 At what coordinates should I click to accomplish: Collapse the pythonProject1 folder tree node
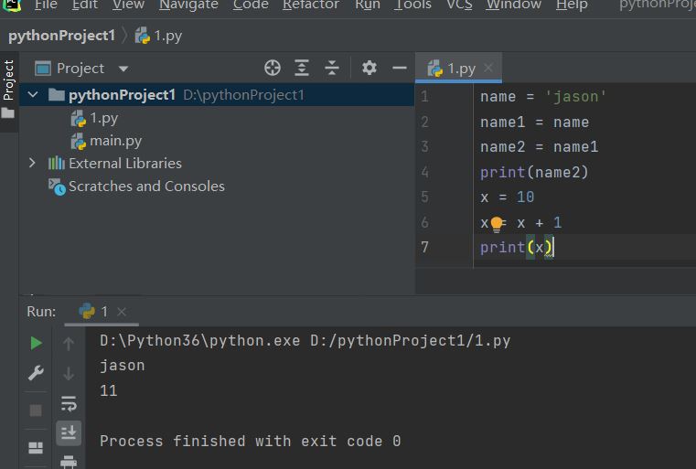pyautogui.click(x=33, y=94)
